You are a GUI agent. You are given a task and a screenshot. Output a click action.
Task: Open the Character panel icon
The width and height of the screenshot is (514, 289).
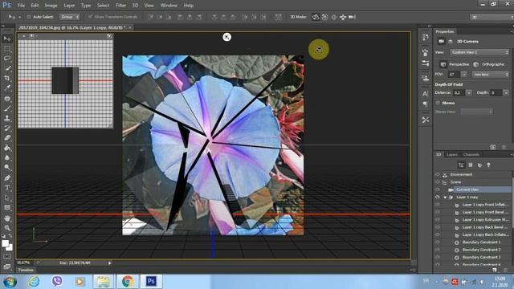pyautogui.click(x=425, y=94)
